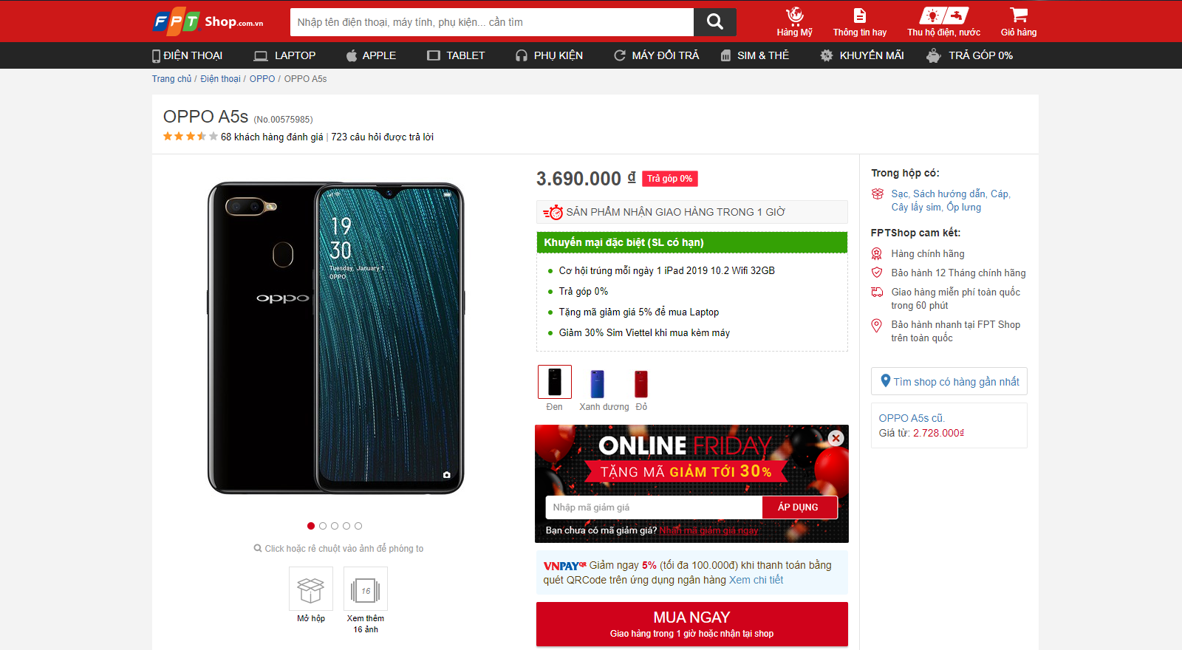Submit search with the magnifier button
The image size is (1182, 650).
click(x=714, y=22)
